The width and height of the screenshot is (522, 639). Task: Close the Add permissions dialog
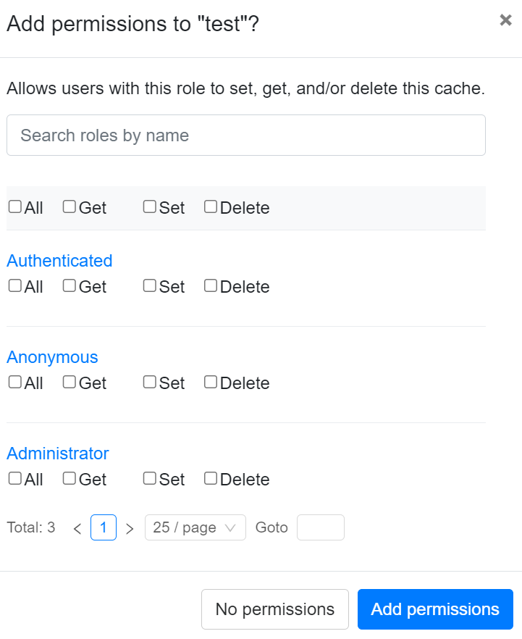pyautogui.click(x=505, y=20)
